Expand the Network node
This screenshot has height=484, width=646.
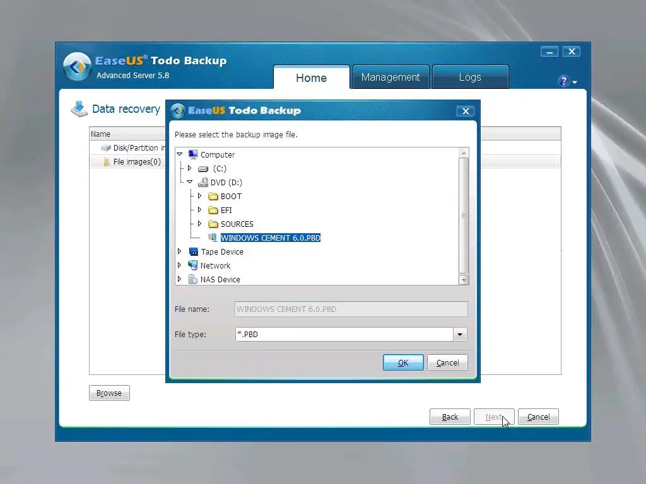(x=179, y=265)
